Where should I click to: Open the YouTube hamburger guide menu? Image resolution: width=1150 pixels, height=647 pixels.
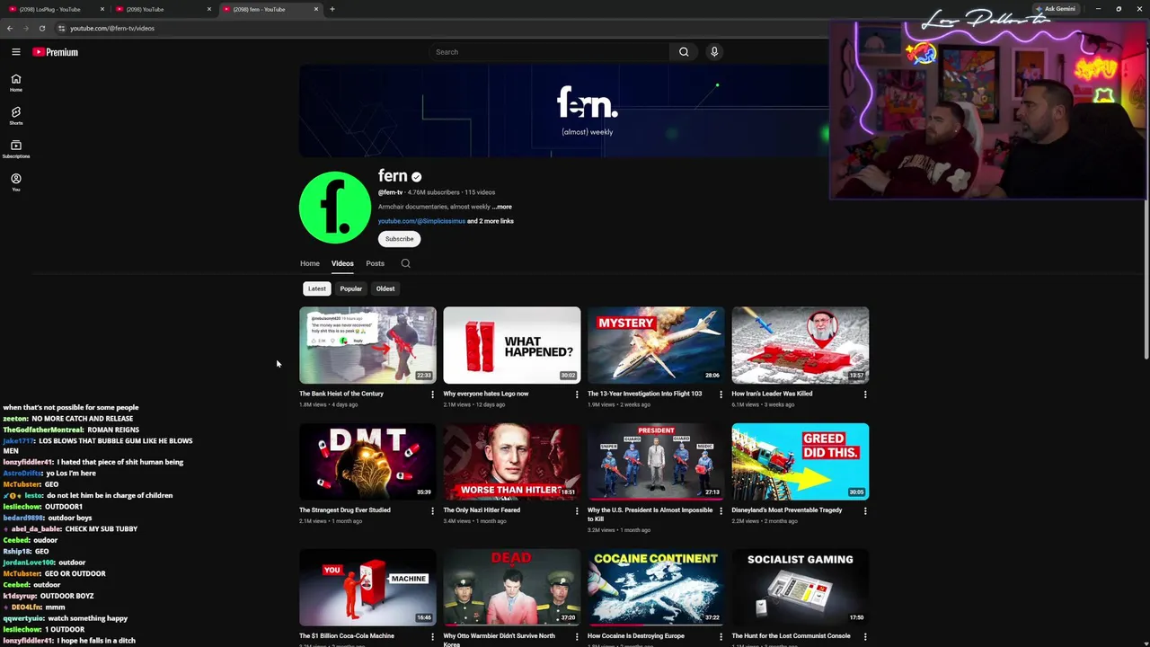15,52
